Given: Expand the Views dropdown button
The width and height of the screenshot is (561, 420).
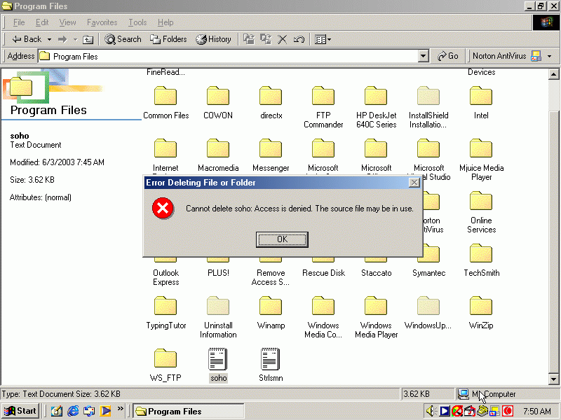Looking at the screenshot, I should 329,39.
